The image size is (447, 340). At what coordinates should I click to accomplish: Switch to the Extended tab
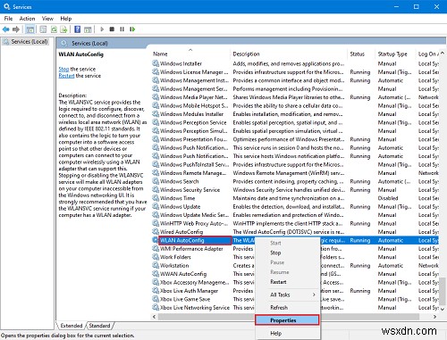click(72, 326)
